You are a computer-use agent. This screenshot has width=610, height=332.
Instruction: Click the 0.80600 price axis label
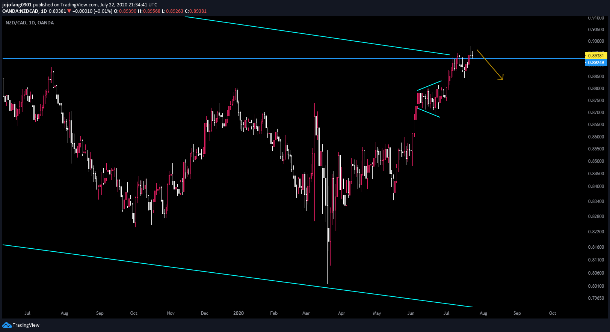coord(596,273)
